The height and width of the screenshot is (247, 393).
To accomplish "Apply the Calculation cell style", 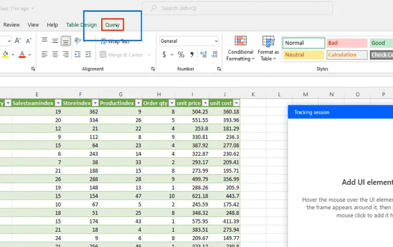I will tap(347, 55).
